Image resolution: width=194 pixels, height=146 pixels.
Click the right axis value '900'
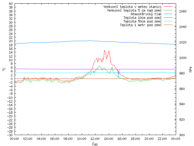pos(182,135)
